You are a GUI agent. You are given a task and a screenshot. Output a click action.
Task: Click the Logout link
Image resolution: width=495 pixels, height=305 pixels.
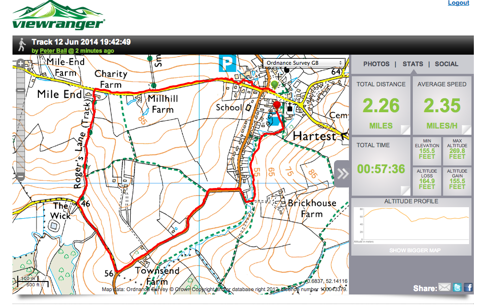click(x=458, y=3)
